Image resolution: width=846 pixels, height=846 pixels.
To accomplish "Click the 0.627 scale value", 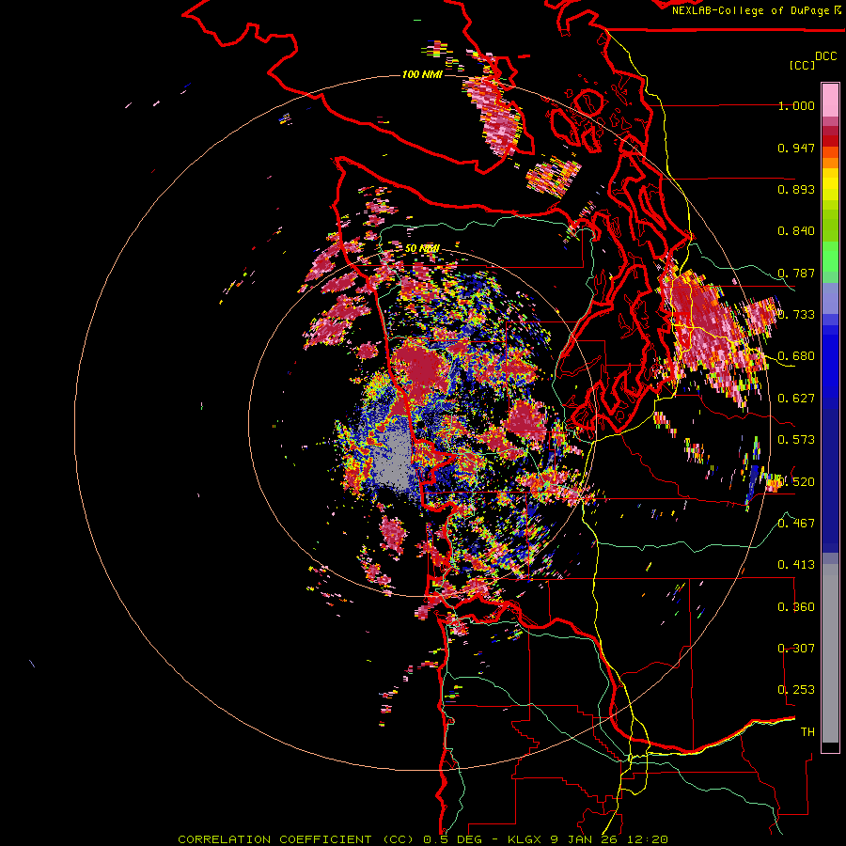I will coord(796,399).
